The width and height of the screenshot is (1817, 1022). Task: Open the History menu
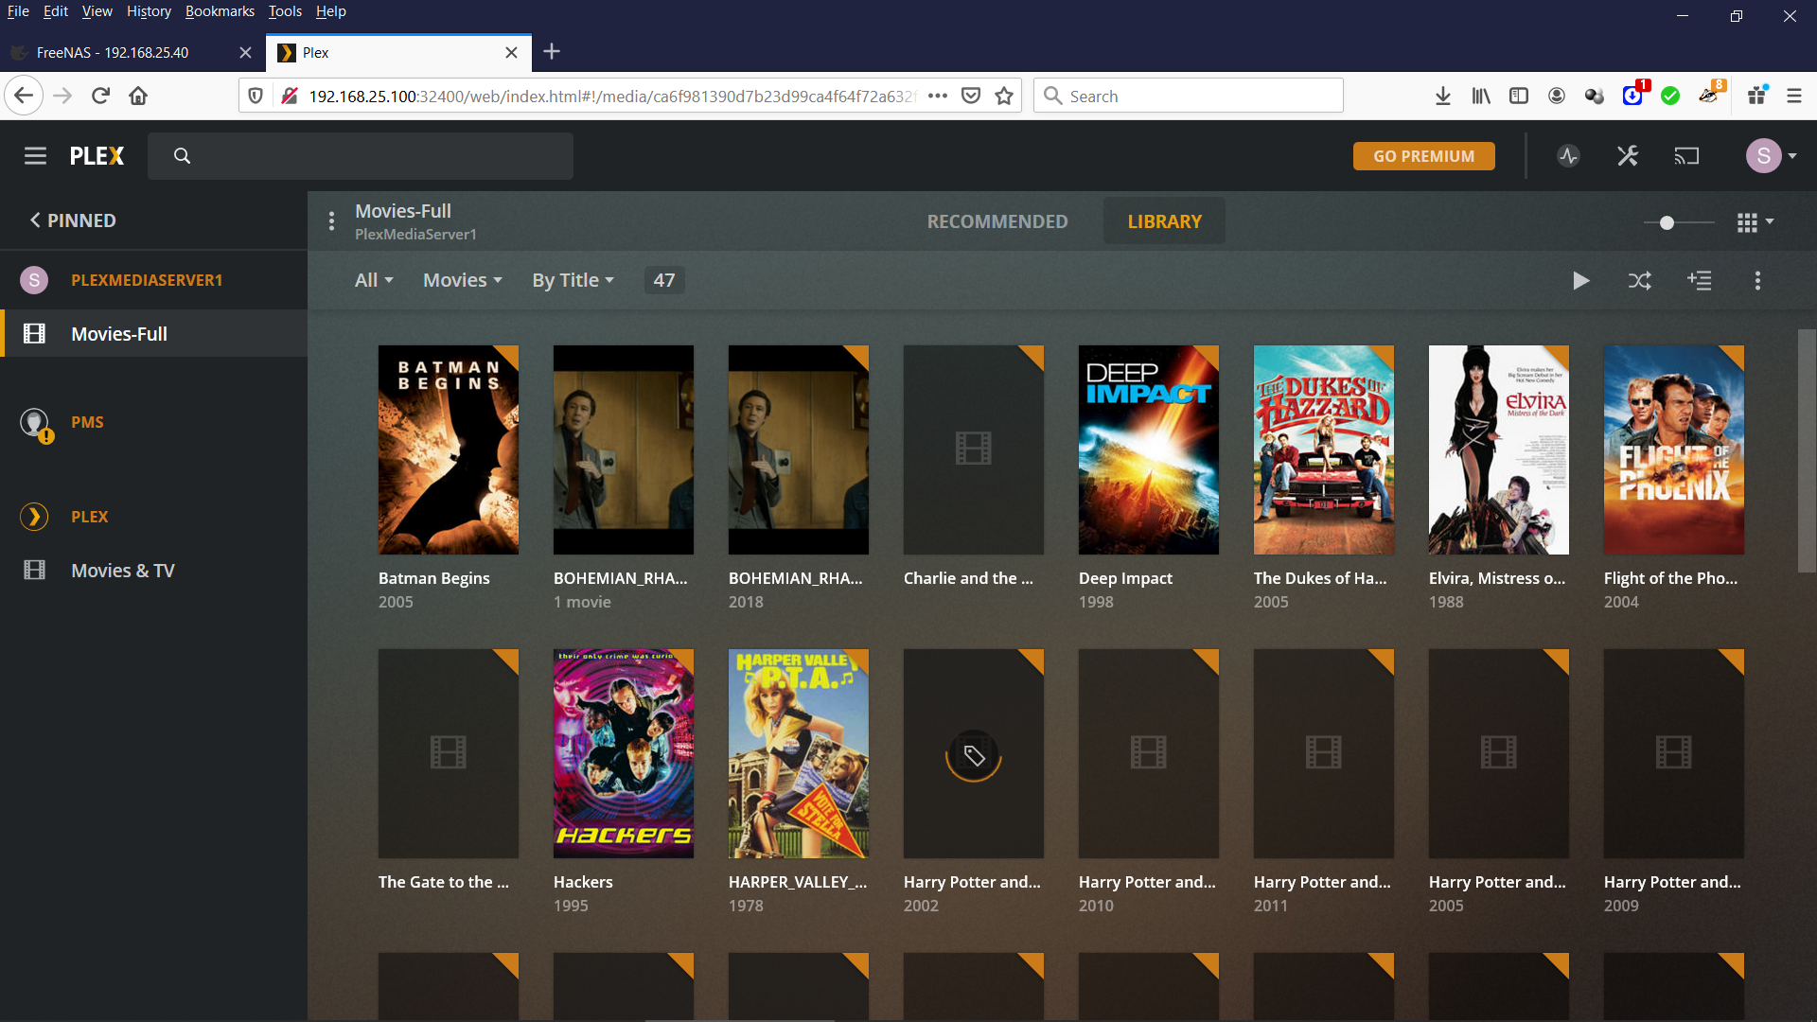149,11
